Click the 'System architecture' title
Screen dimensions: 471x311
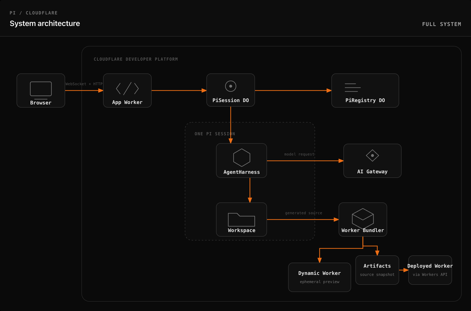click(45, 24)
